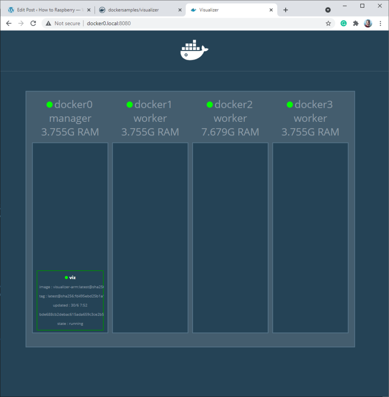Screen dimensions: 389x397
Task: Reload the Visualizer page
Action: (x=33, y=23)
